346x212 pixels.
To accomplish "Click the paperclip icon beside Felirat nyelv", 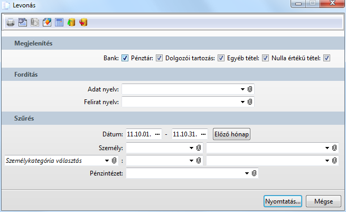I will (x=250, y=102).
